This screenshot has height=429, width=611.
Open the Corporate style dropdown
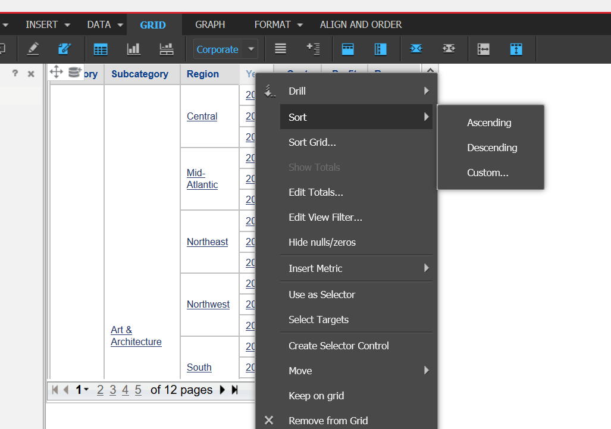point(225,49)
